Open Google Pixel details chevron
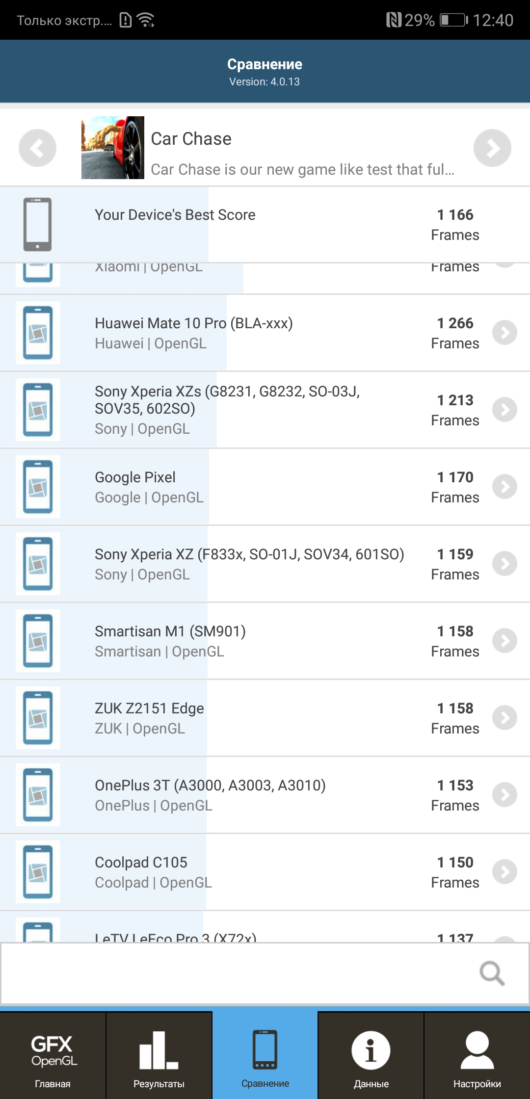 [504, 487]
